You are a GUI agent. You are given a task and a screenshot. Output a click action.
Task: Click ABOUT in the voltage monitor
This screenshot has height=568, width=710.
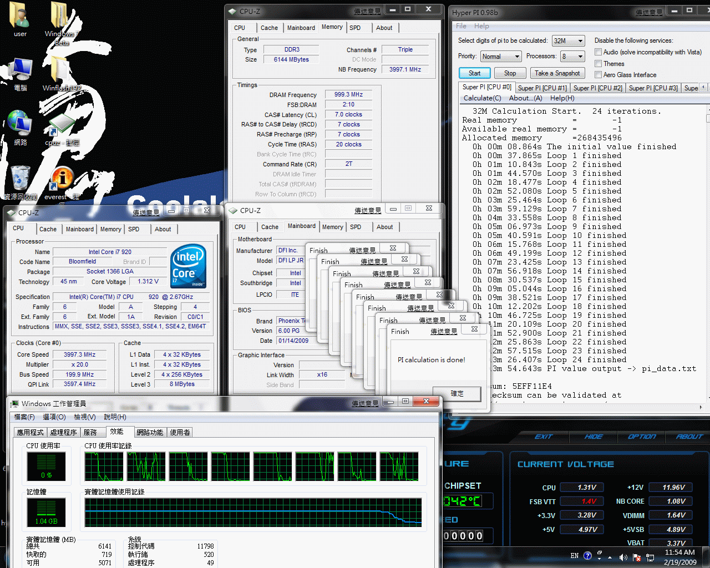(689, 437)
